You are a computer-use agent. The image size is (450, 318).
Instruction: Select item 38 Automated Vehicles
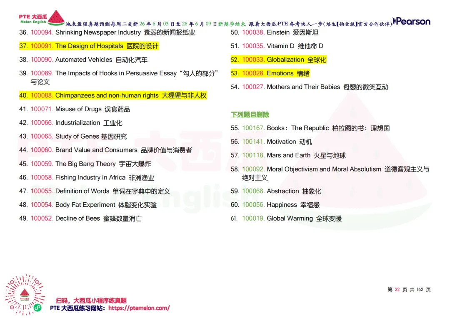[x=83, y=60]
